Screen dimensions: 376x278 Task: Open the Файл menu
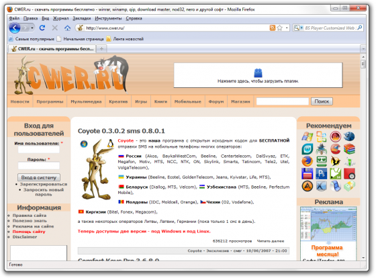[14, 18]
